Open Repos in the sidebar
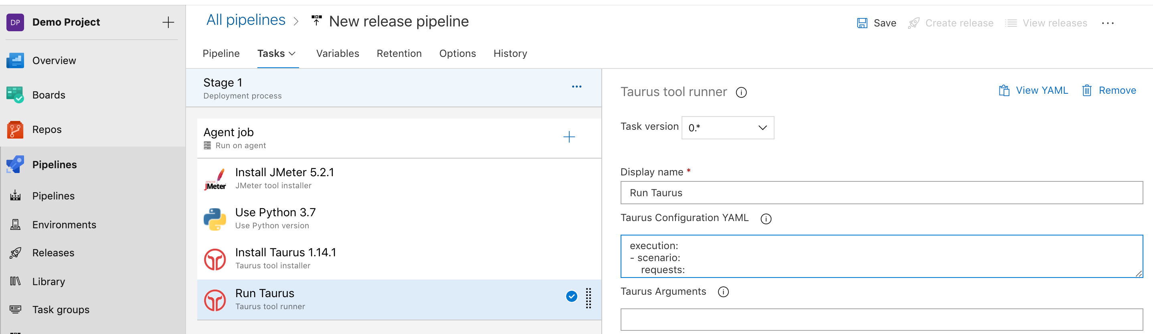Screen dimensions: 1153x334 [x=47, y=130]
